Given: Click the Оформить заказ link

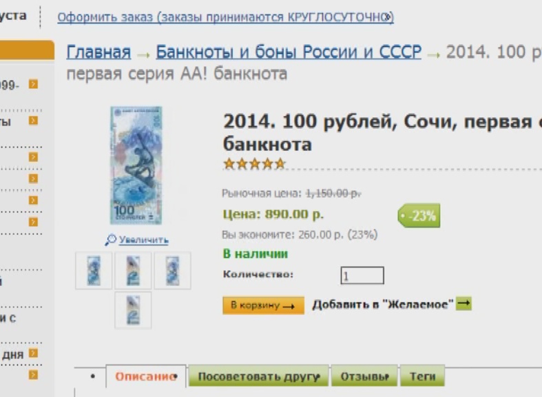Looking at the screenshot, I should pos(225,17).
